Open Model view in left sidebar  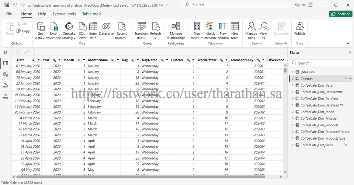(6, 74)
